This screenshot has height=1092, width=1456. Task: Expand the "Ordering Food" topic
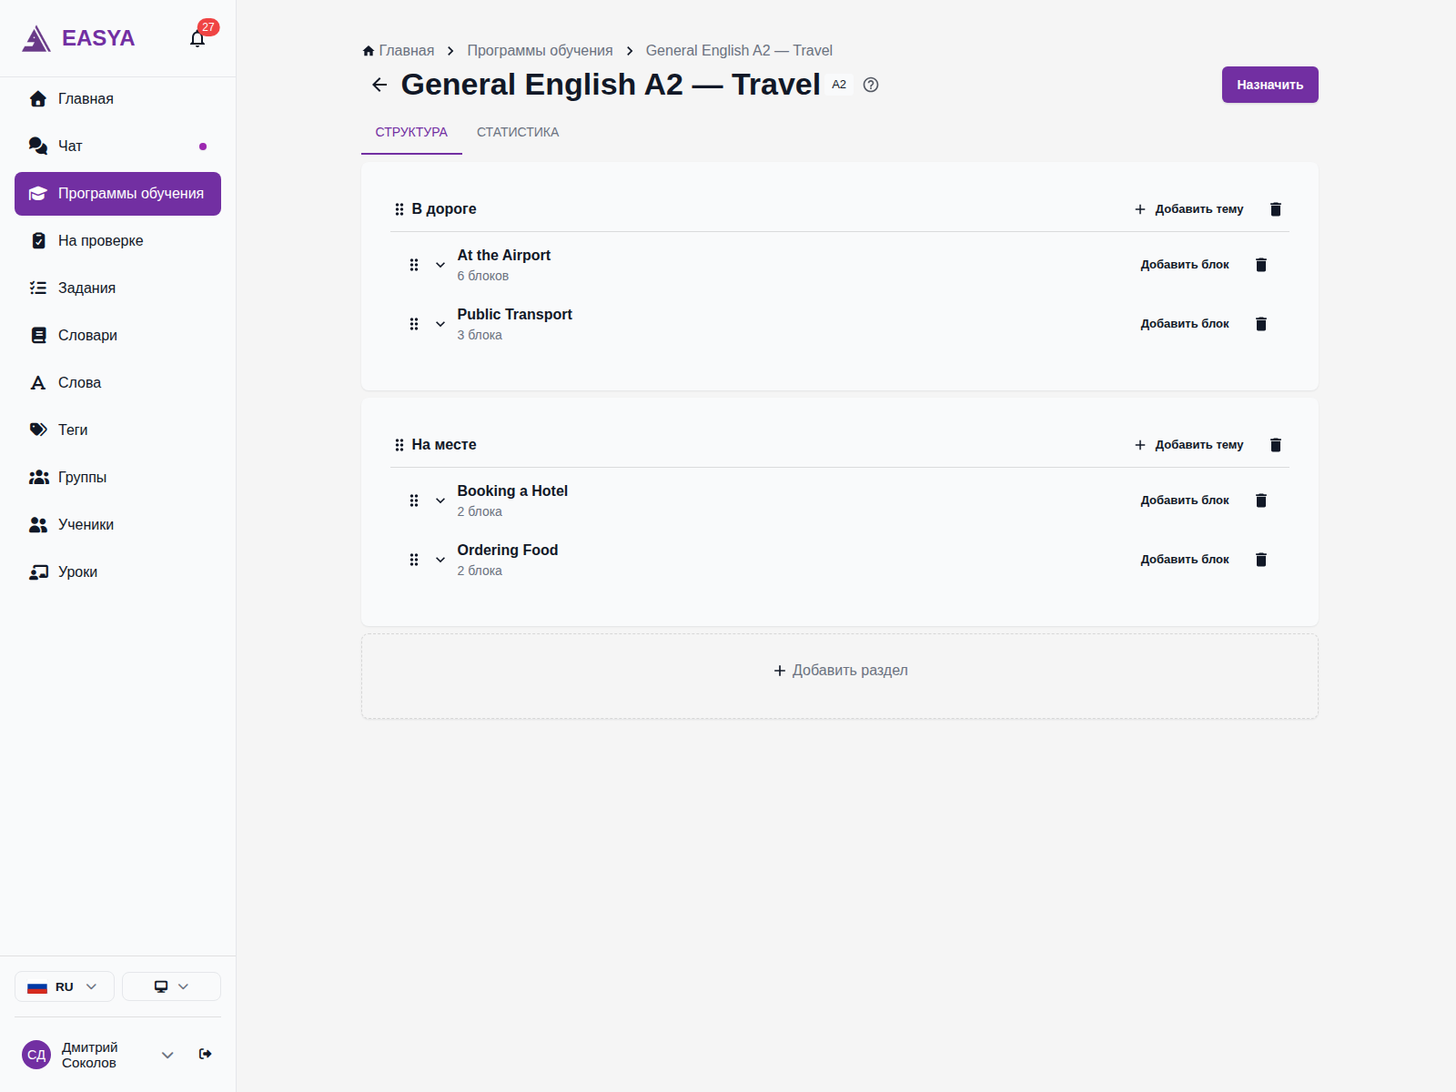click(440, 560)
